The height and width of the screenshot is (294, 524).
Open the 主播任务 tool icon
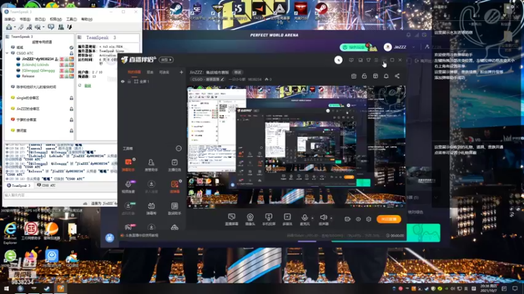point(174,165)
